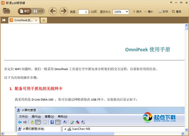
Task: Click the 计算机管理 window title in document
Action: pyautogui.click(x=29, y=110)
